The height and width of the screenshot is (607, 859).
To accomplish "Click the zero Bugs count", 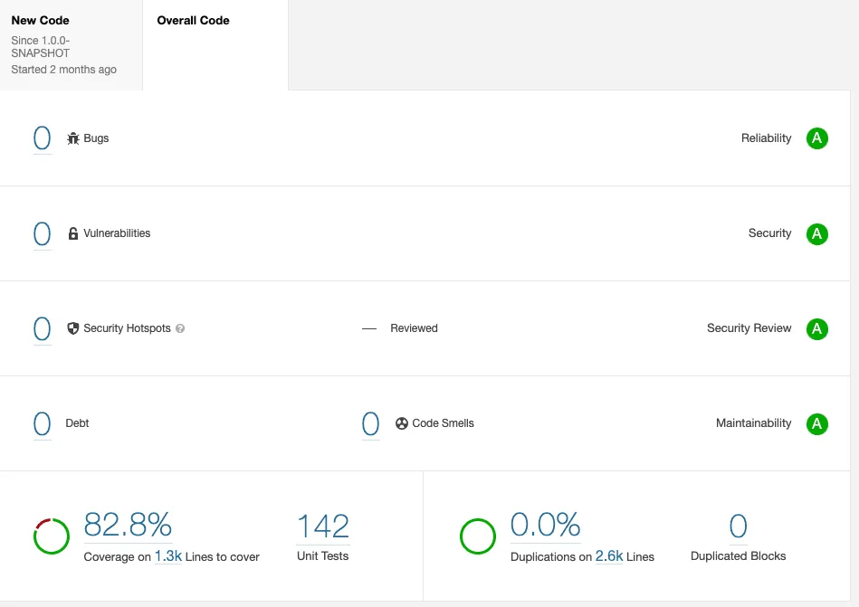I will click(43, 138).
